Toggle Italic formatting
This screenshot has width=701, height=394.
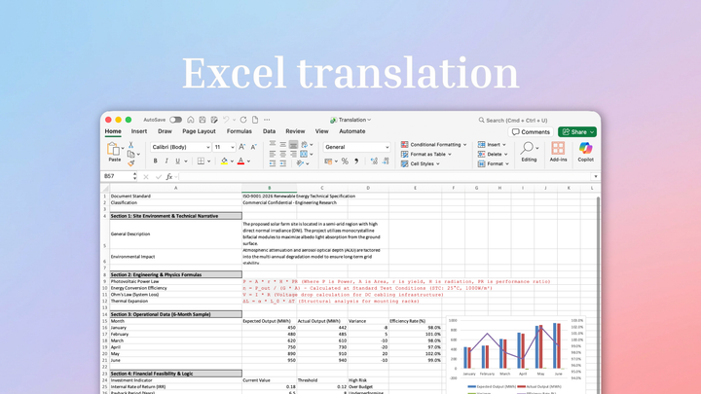(166, 161)
